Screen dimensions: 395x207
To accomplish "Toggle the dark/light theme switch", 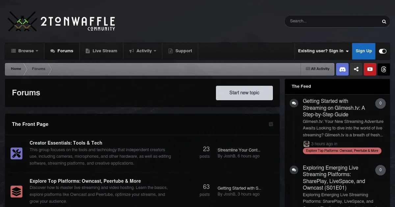I will (382, 51).
